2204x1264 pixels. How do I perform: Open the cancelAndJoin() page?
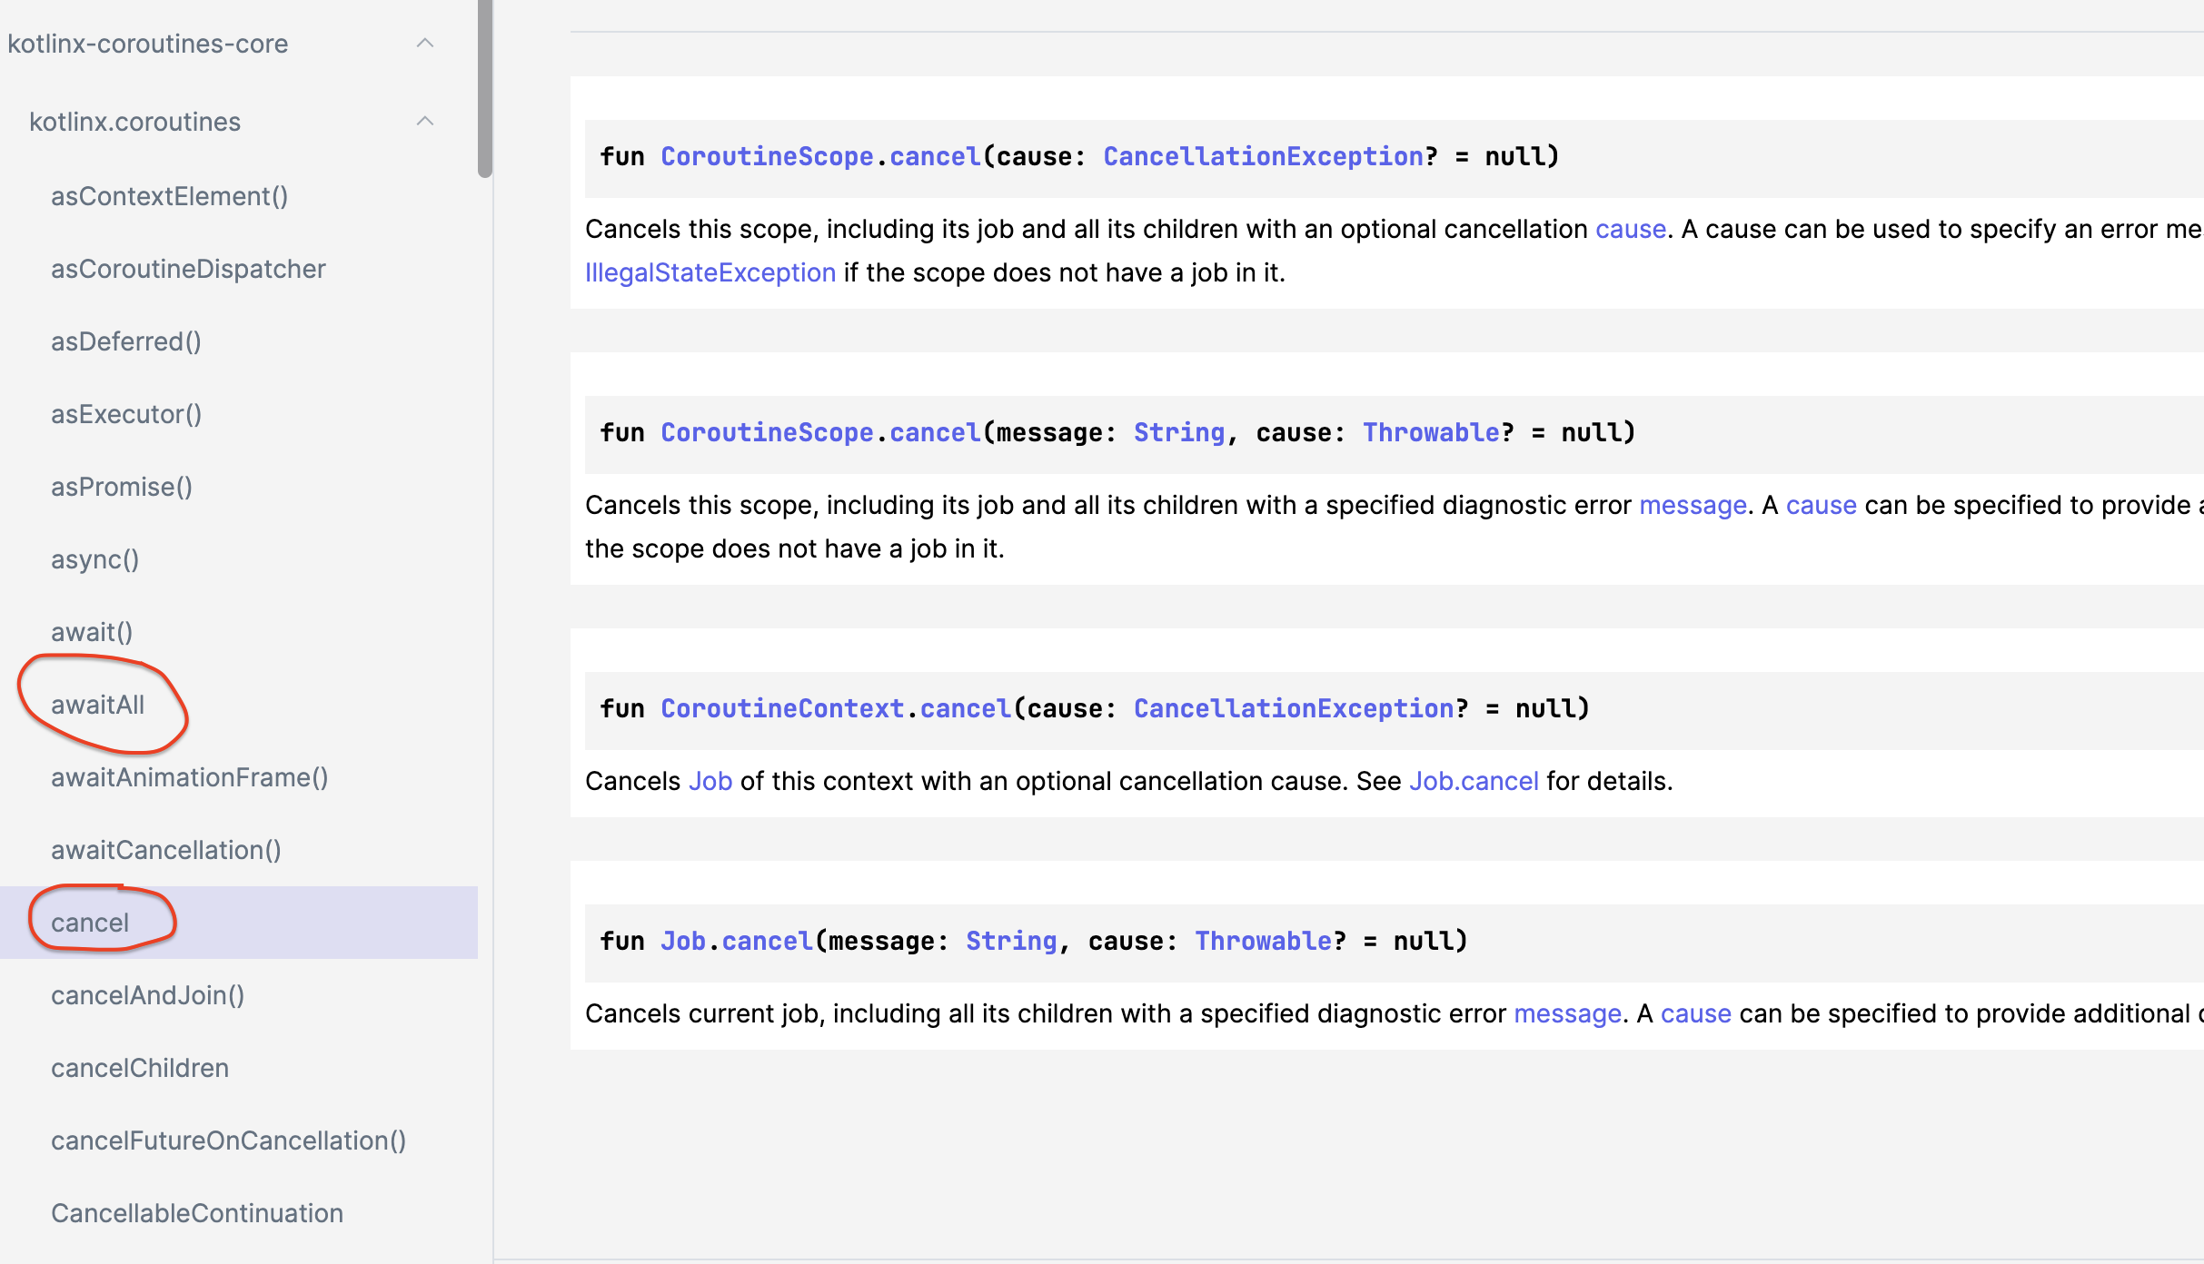[x=148, y=995]
